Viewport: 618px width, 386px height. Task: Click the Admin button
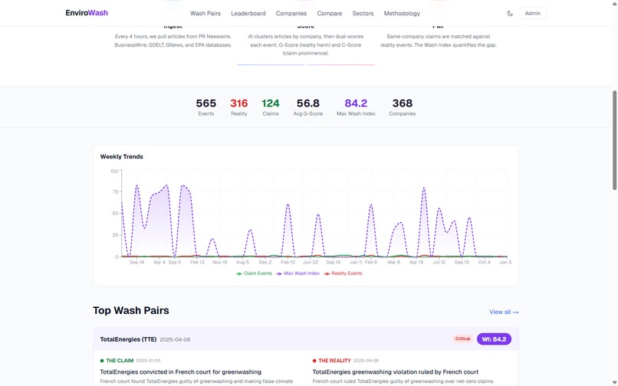tap(532, 13)
